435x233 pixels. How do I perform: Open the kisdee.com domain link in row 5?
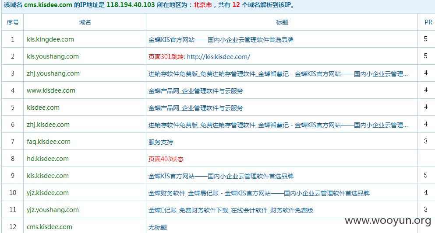[43, 108]
